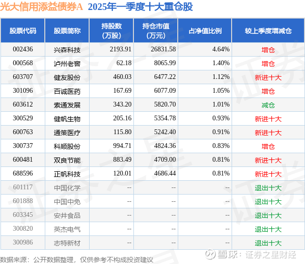Select stock name 志特新材
Screen dimensions: 305x264
click(67, 243)
